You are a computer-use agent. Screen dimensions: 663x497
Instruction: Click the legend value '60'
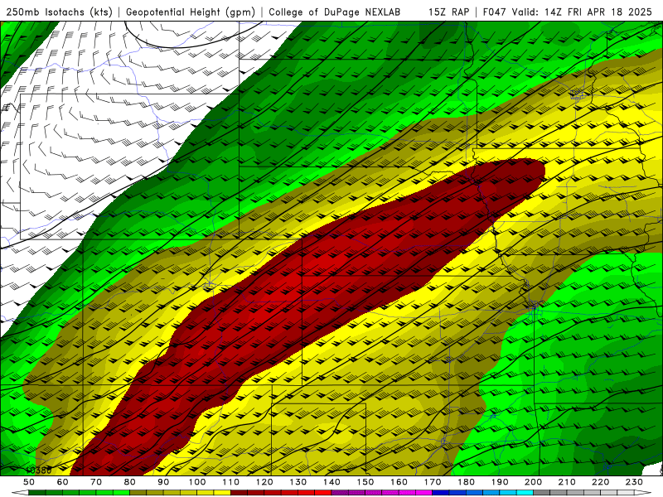(x=63, y=482)
